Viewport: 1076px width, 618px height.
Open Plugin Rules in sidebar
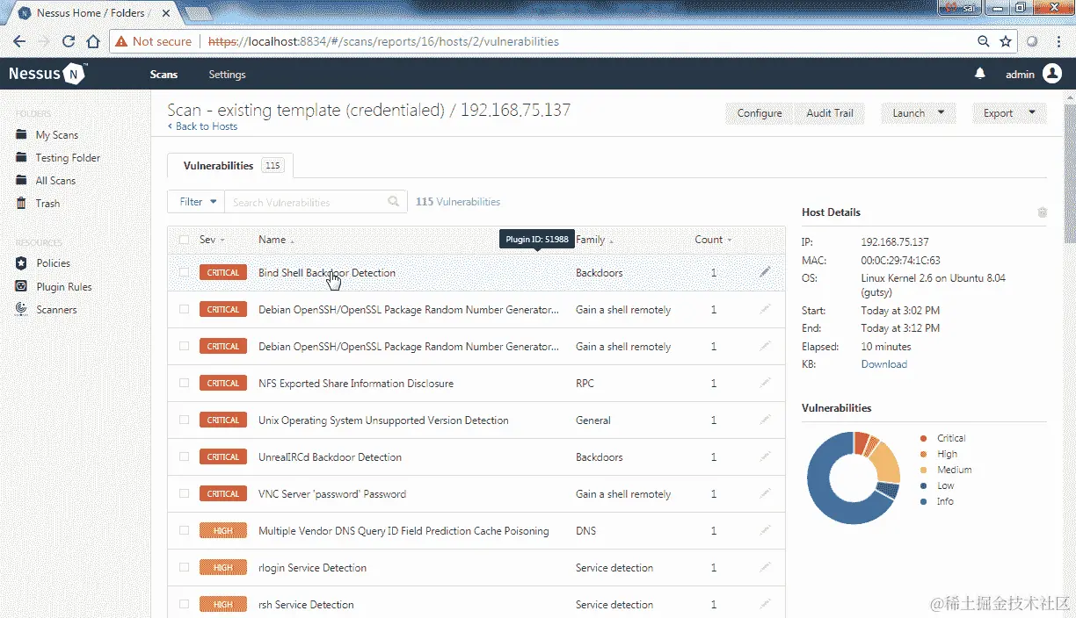tap(63, 287)
